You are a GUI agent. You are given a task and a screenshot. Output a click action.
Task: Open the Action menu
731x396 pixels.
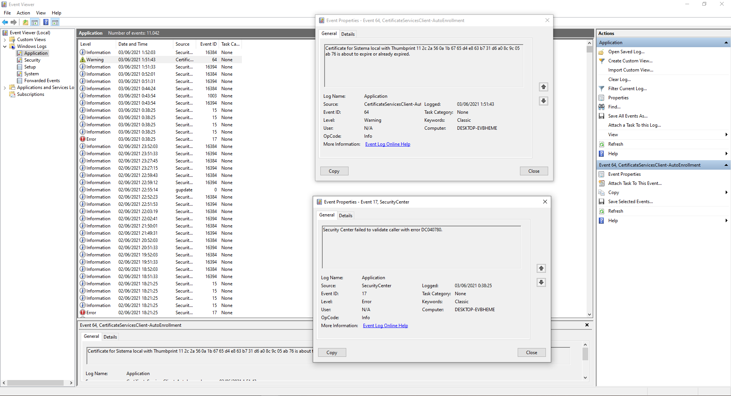(x=23, y=13)
